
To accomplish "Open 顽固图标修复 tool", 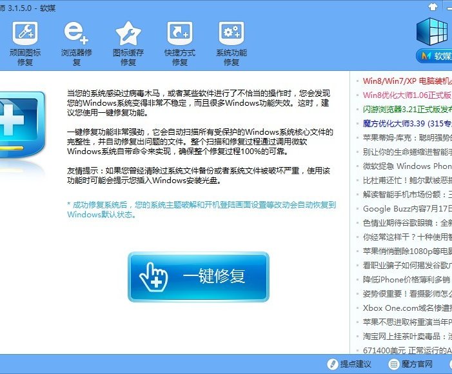I will pos(25,44).
